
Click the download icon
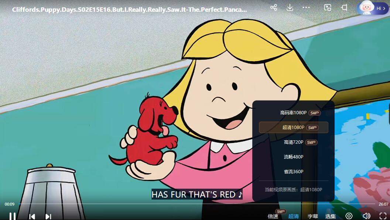290,7
